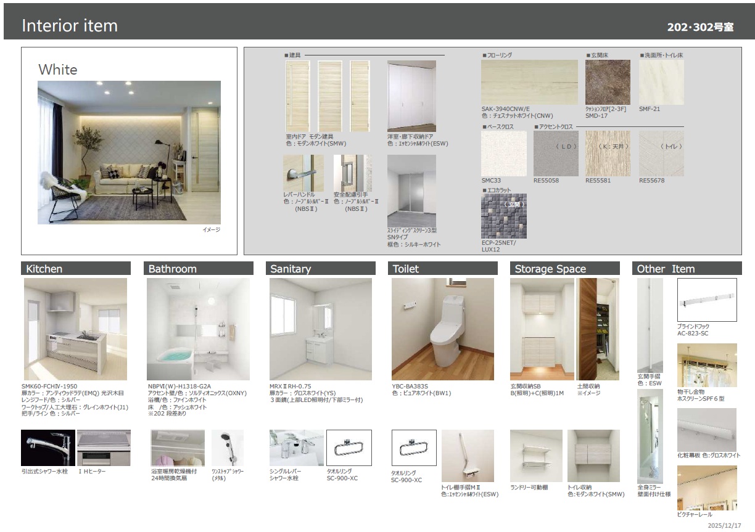Viewport: 755px width, 532px height.
Task: Click the Storage Space section header
Action: point(565,269)
